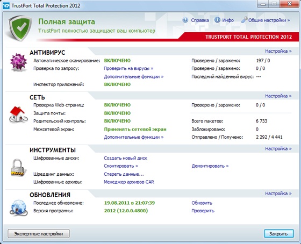This screenshot has width=301, height=244.
Task: Click Создать новый диск link
Action: click(126, 158)
